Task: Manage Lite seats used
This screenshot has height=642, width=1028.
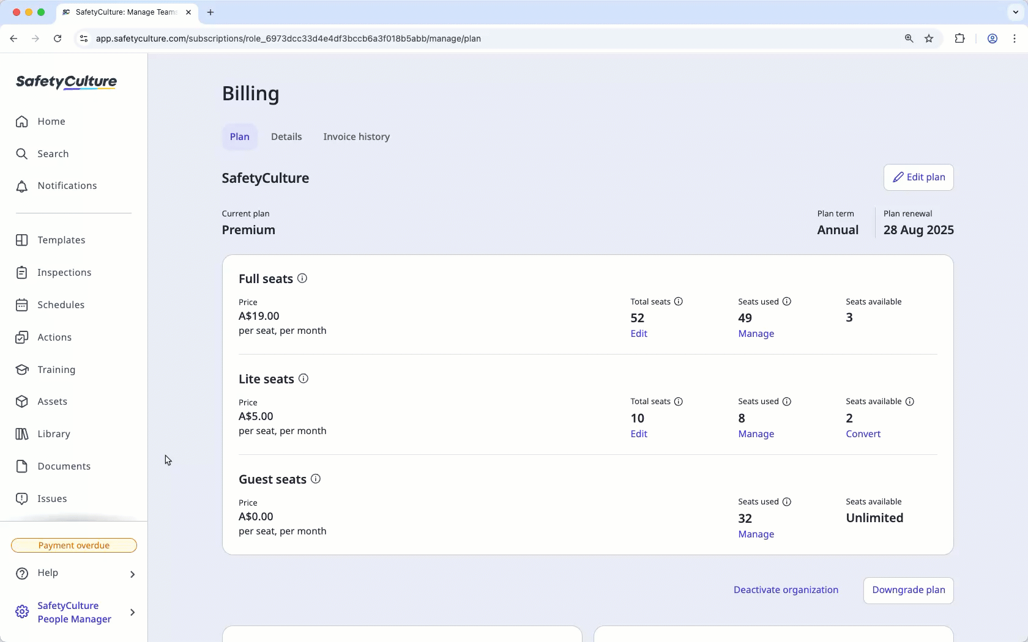Action: click(756, 434)
